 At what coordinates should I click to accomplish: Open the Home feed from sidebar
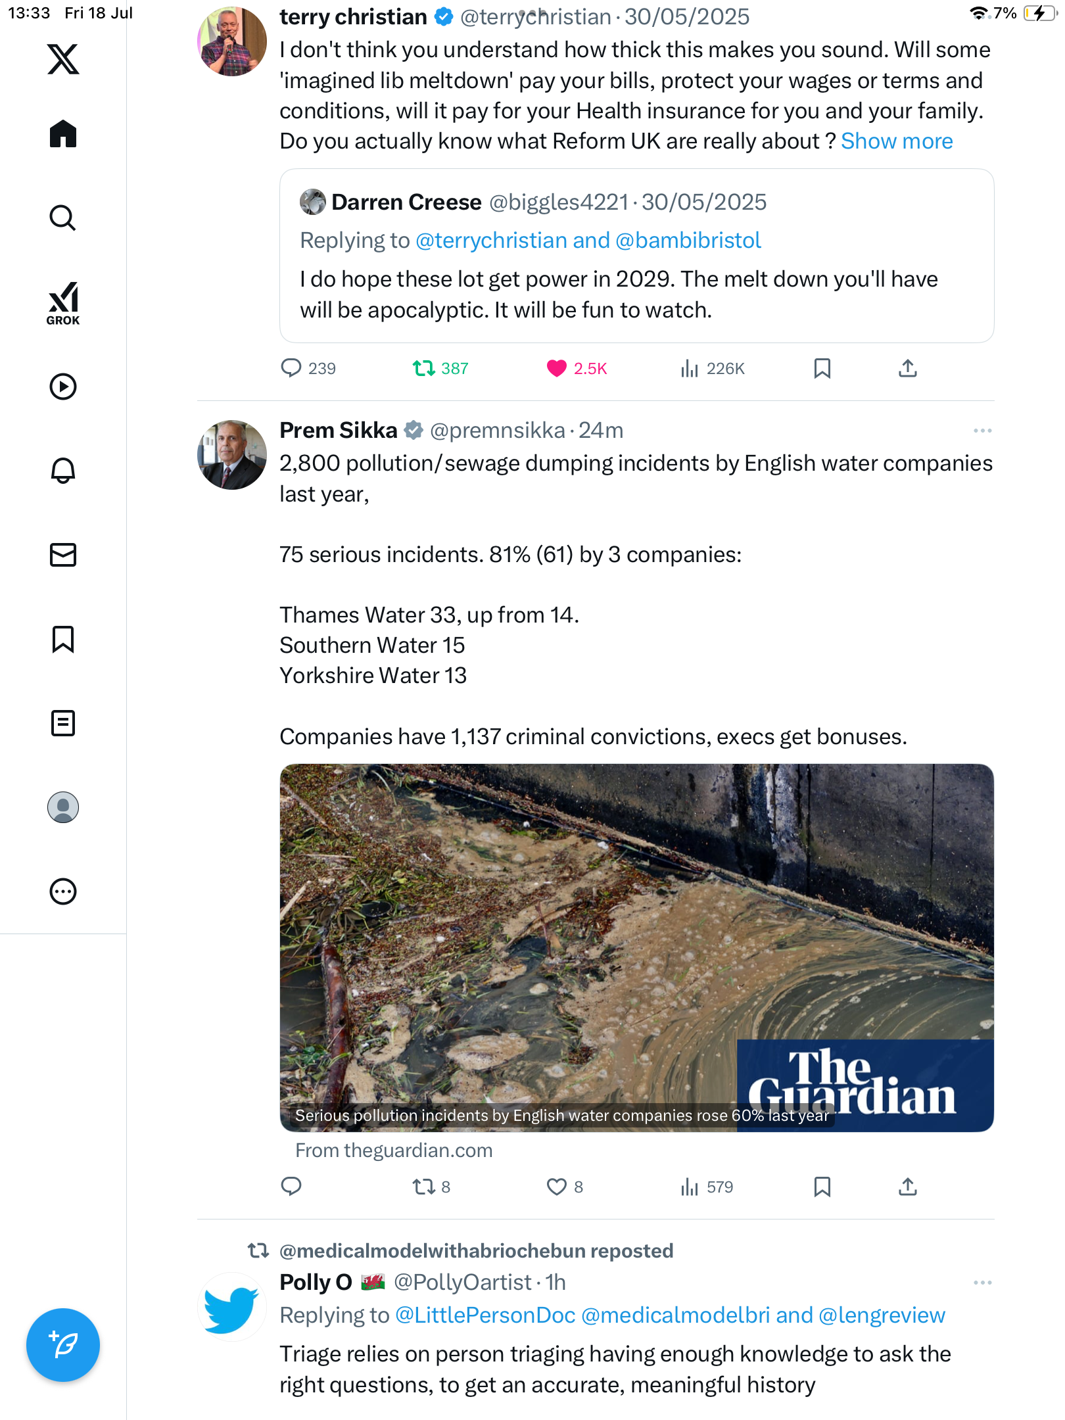pos(63,134)
